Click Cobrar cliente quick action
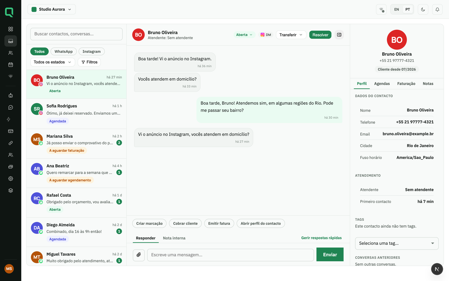 [x=185, y=224]
